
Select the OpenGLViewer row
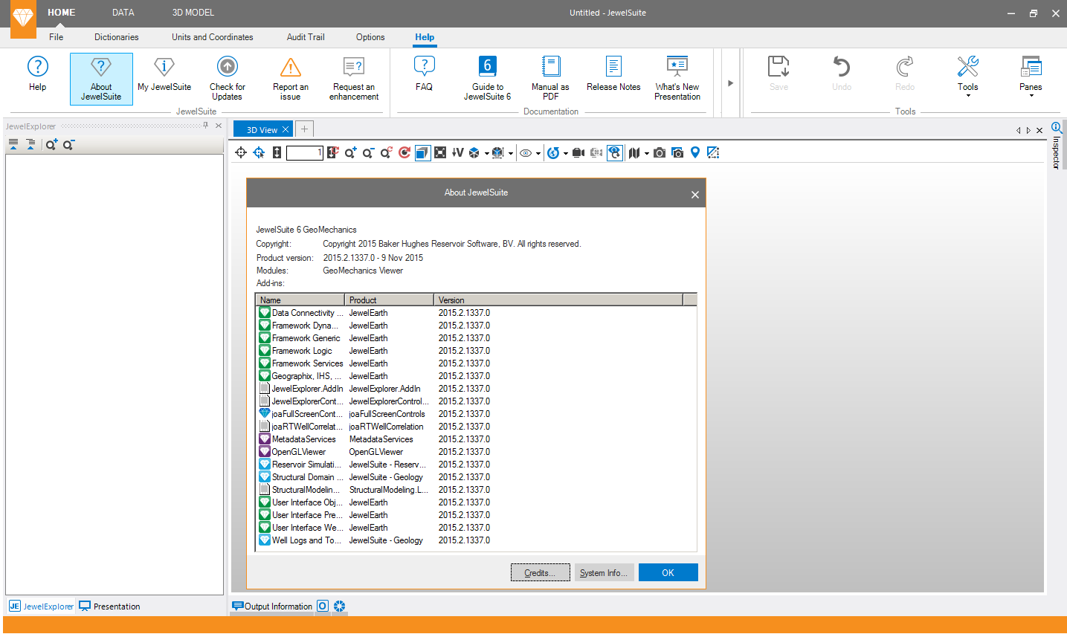pos(476,451)
